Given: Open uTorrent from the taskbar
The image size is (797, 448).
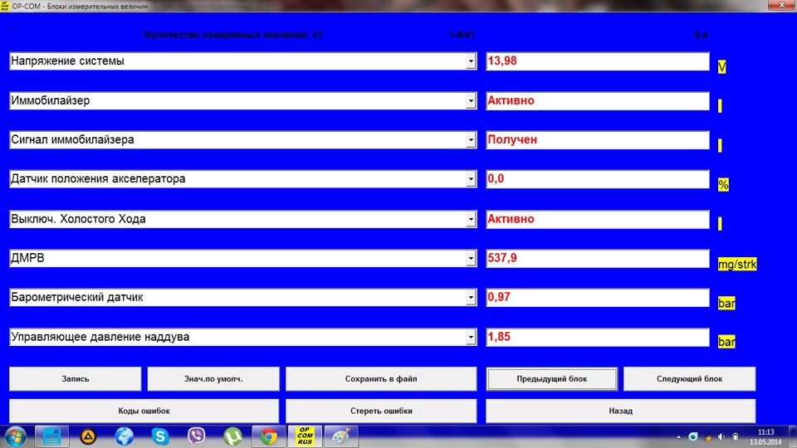Looking at the screenshot, I should click(232, 436).
